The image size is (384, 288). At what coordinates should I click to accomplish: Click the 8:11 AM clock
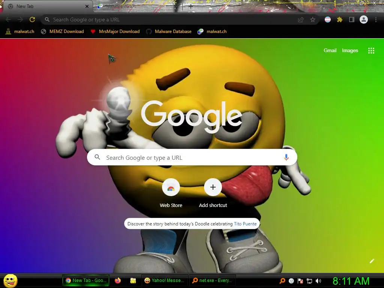(x=351, y=281)
